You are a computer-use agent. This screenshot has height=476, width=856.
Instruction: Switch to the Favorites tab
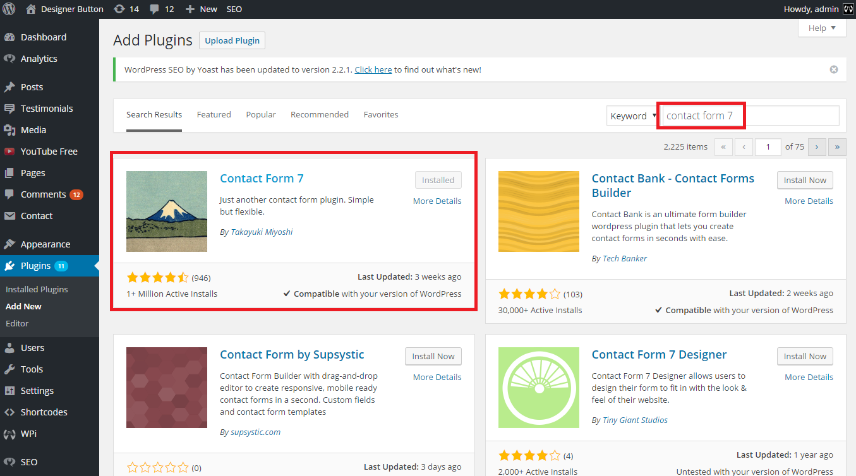click(x=381, y=115)
